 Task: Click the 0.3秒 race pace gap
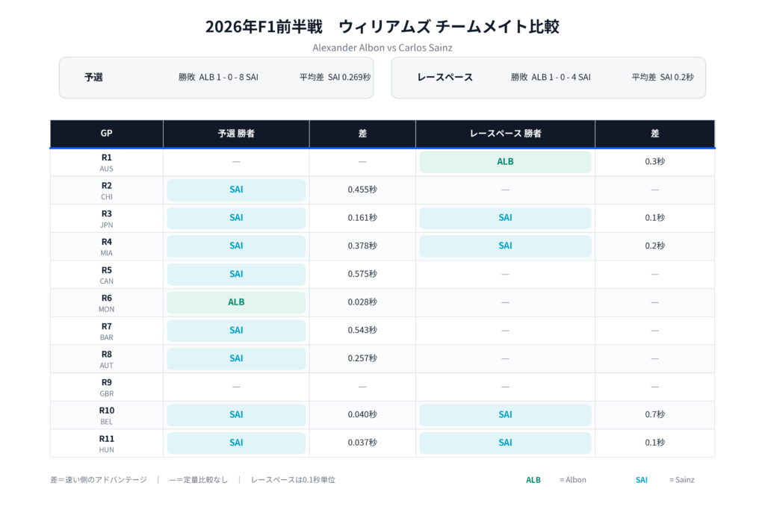(654, 162)
